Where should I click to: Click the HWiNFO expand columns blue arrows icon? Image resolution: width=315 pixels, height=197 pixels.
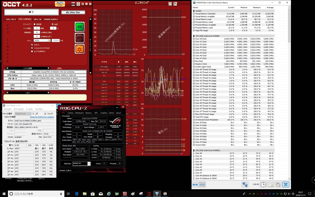(x=195, y=185)
